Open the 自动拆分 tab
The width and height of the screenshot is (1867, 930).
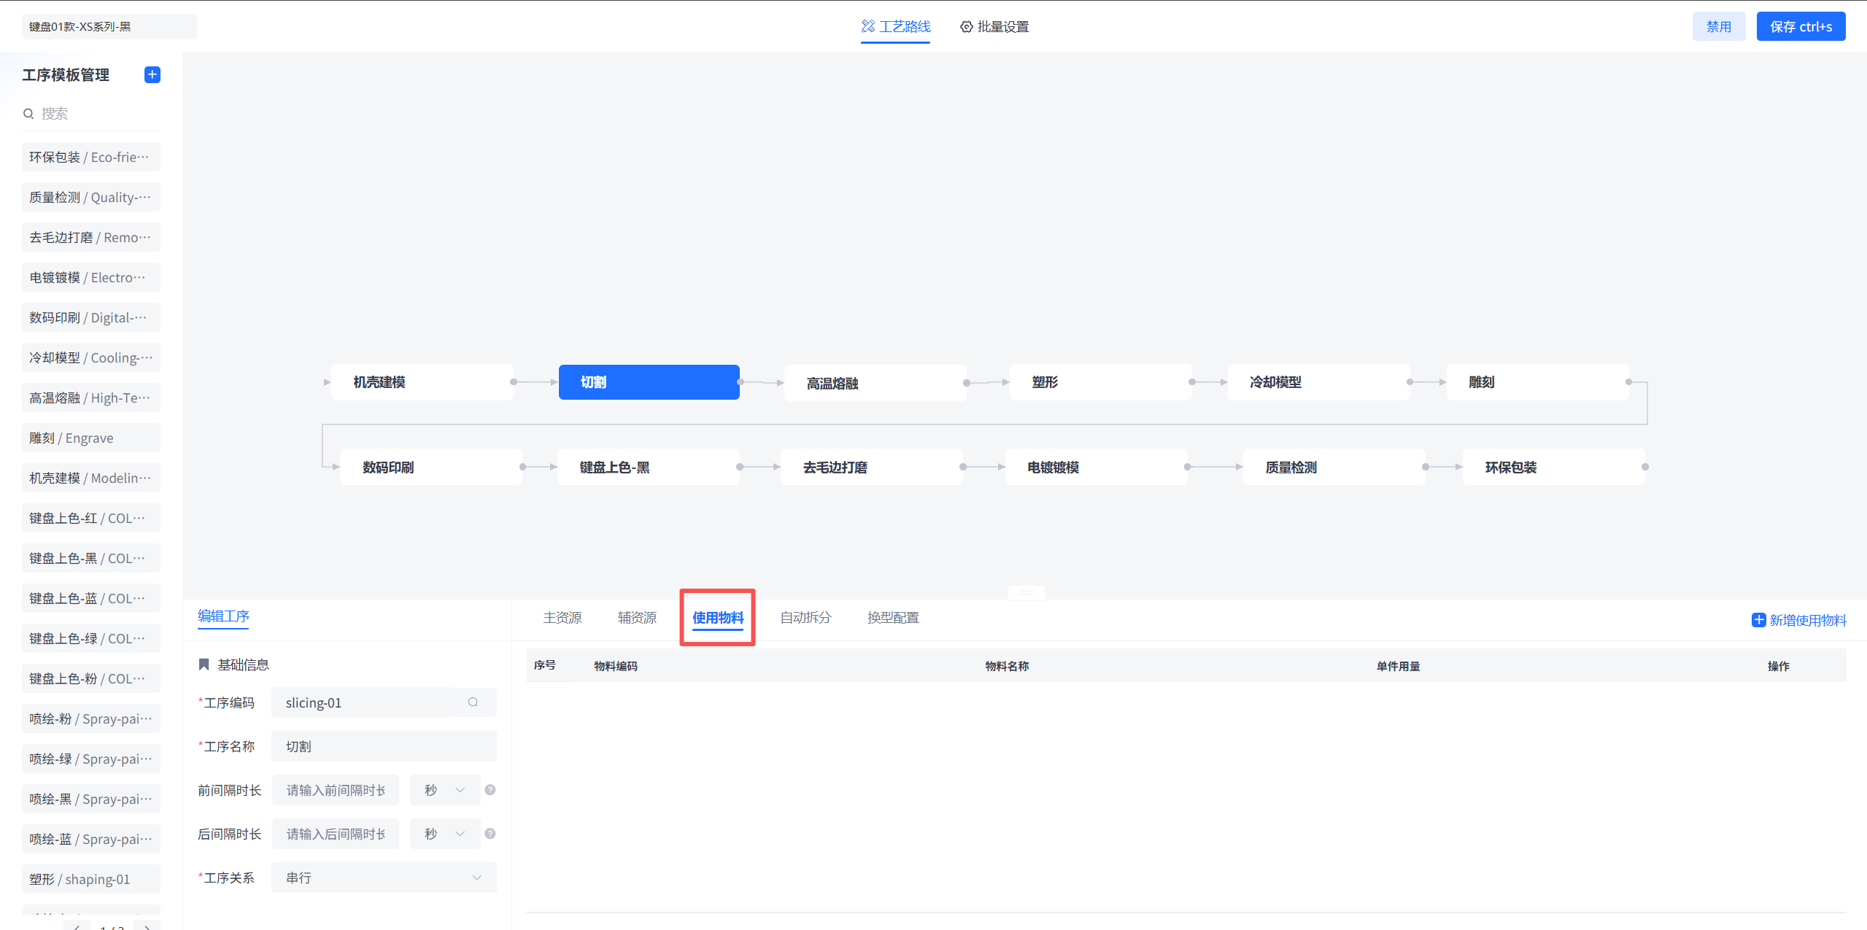[805, 618]
